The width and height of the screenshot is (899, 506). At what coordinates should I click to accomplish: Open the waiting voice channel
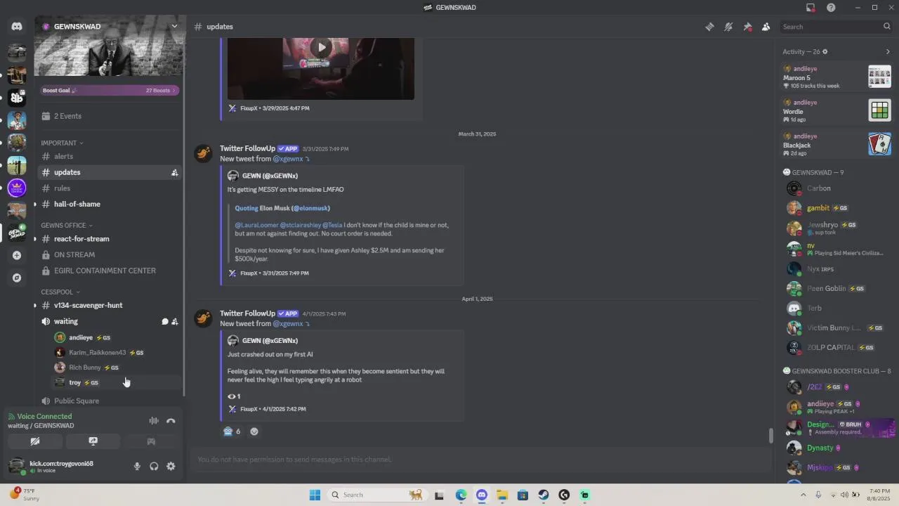pyautogui.click(x=110, y=321)
